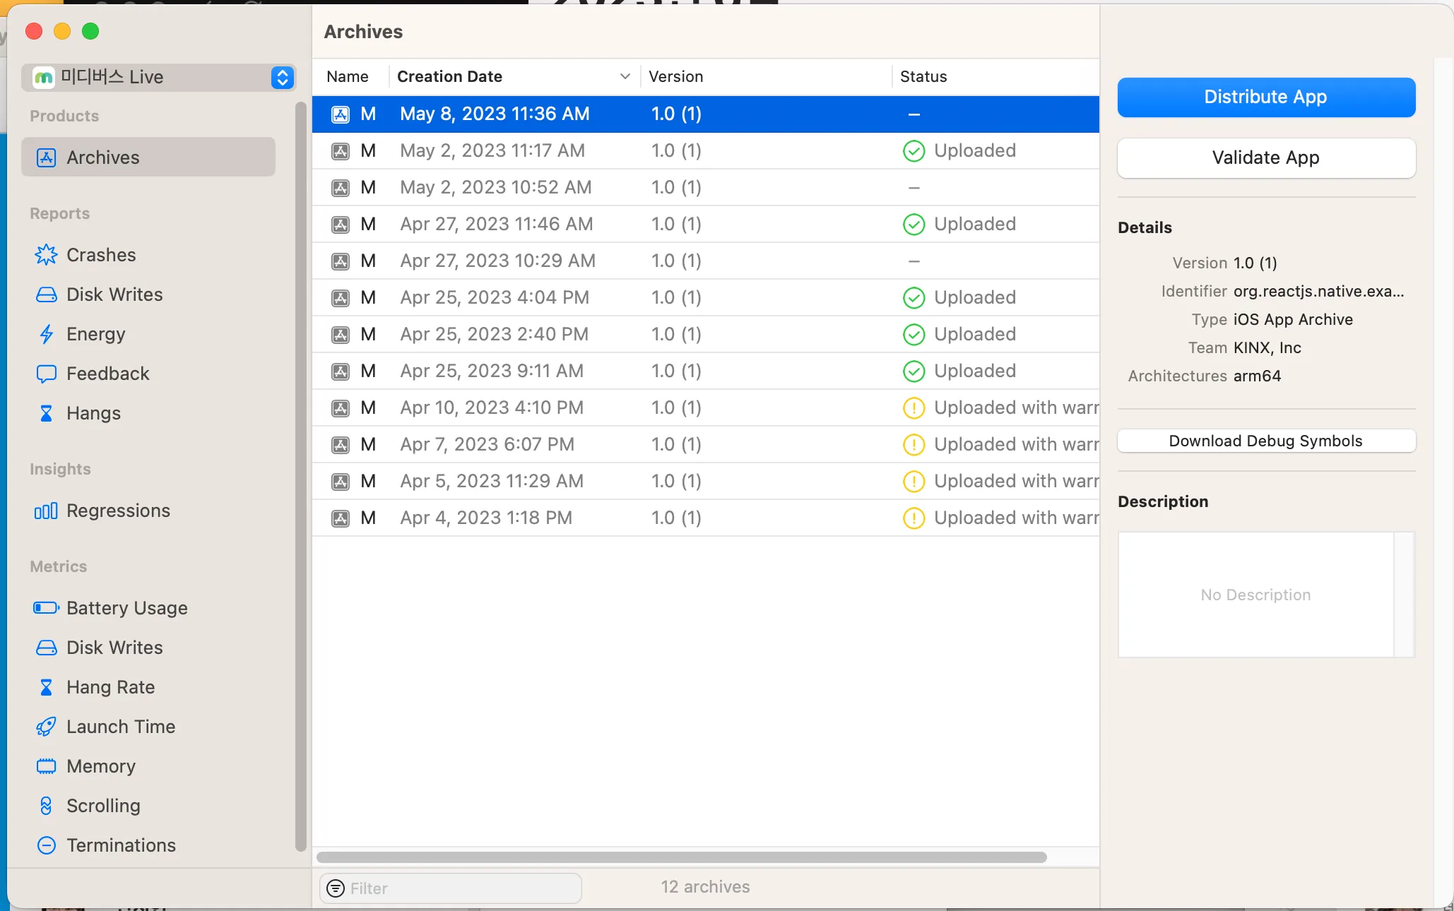Click the Name column header
The image size is (1454, 911).
coord(348,76)
